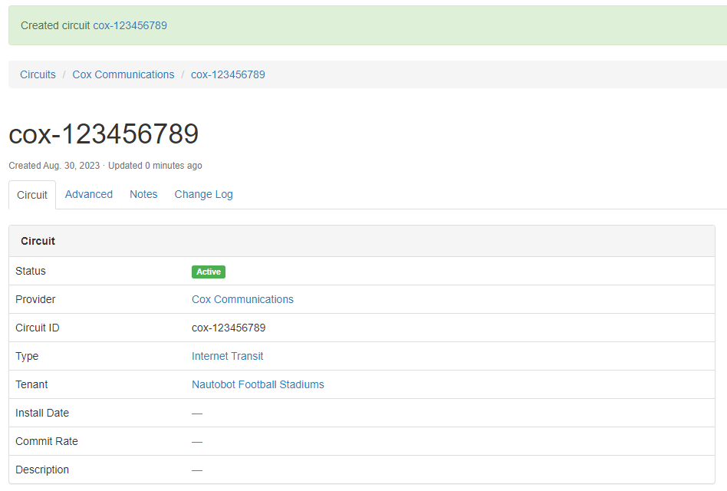Image resolution: width=727 pixels, height=491 pixels.
Task: Go to the Circuits breadcrumb
Action: tap(38, 74)
